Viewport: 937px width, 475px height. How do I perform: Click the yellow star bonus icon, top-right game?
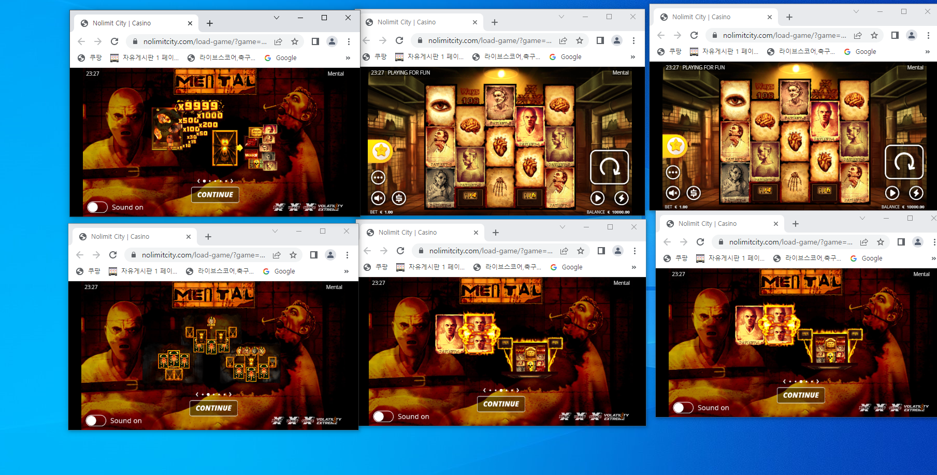point(675,146)
